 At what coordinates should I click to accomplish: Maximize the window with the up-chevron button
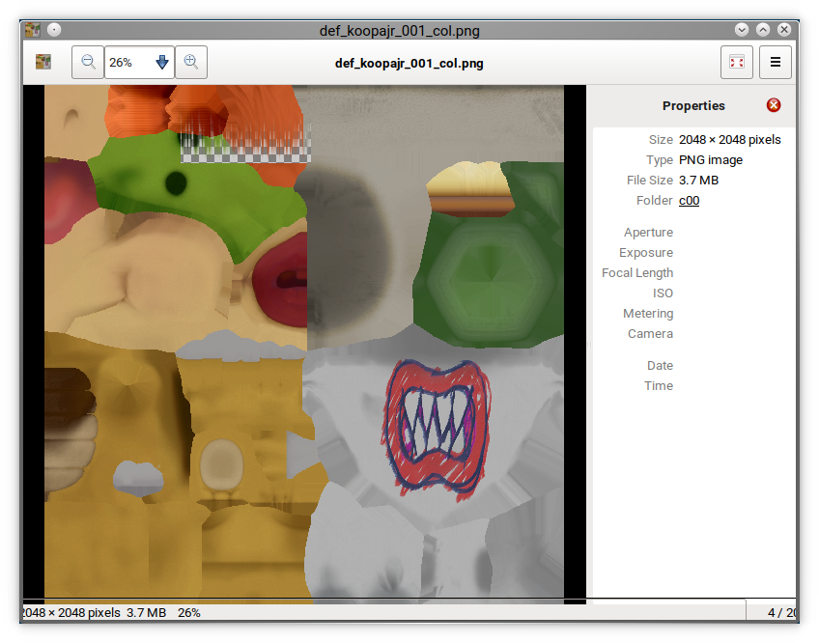click(763, 30)
